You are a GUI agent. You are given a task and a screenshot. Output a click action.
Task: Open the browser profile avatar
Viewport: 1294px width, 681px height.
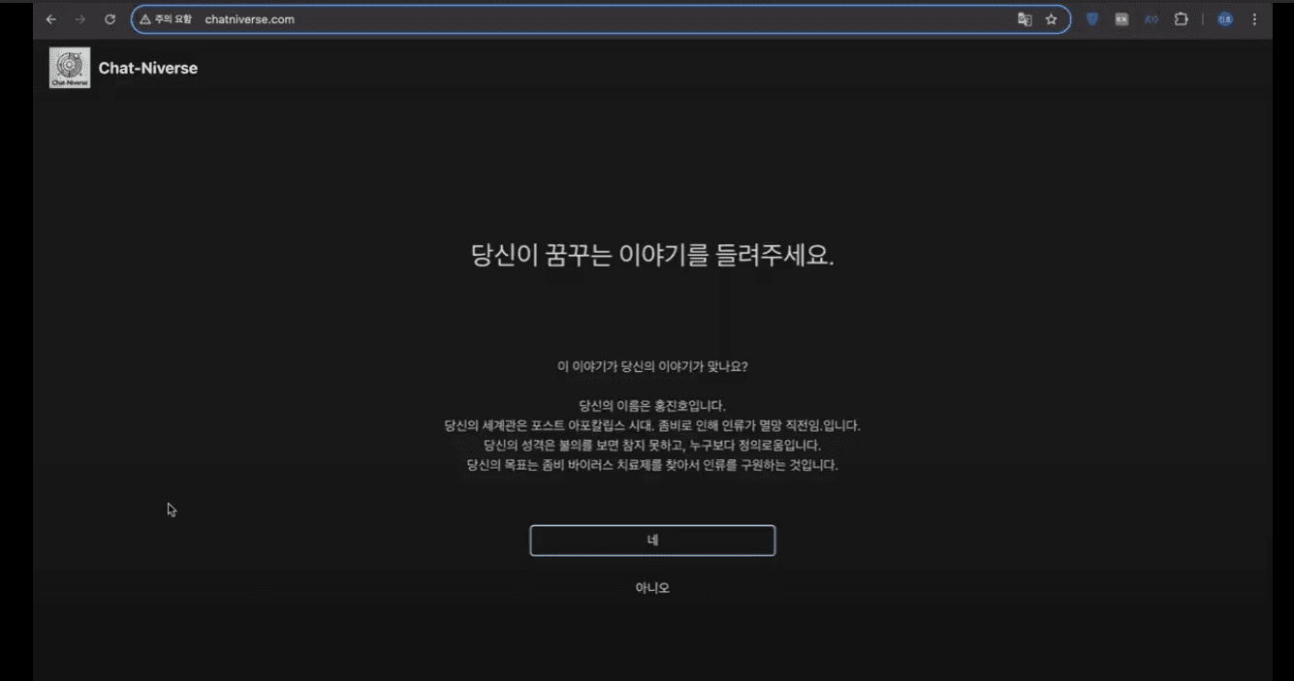(x=1225, y=19)
